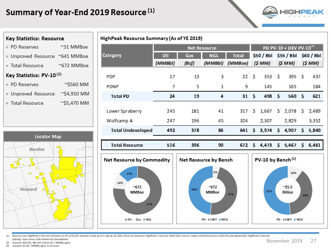Click Total PD value 621 under $60 / Bbl
This screenshot has height=248, width=331.
pos(317,96)
